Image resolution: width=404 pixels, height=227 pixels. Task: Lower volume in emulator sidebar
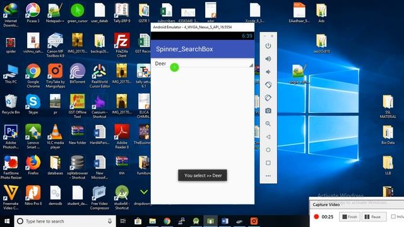pos(268,72)
